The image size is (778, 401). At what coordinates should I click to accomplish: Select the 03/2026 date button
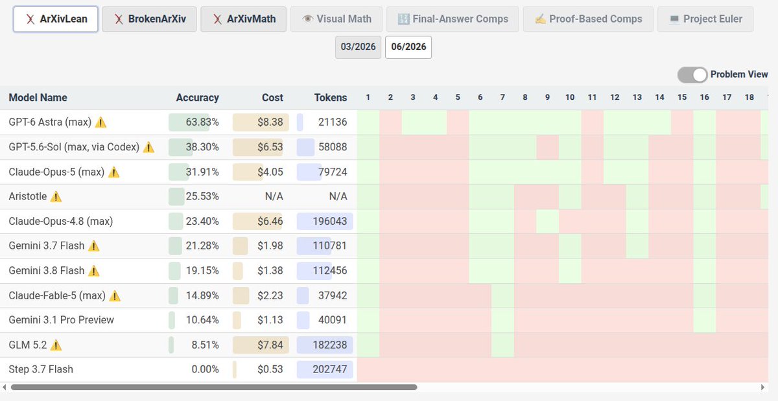point(357,47)
